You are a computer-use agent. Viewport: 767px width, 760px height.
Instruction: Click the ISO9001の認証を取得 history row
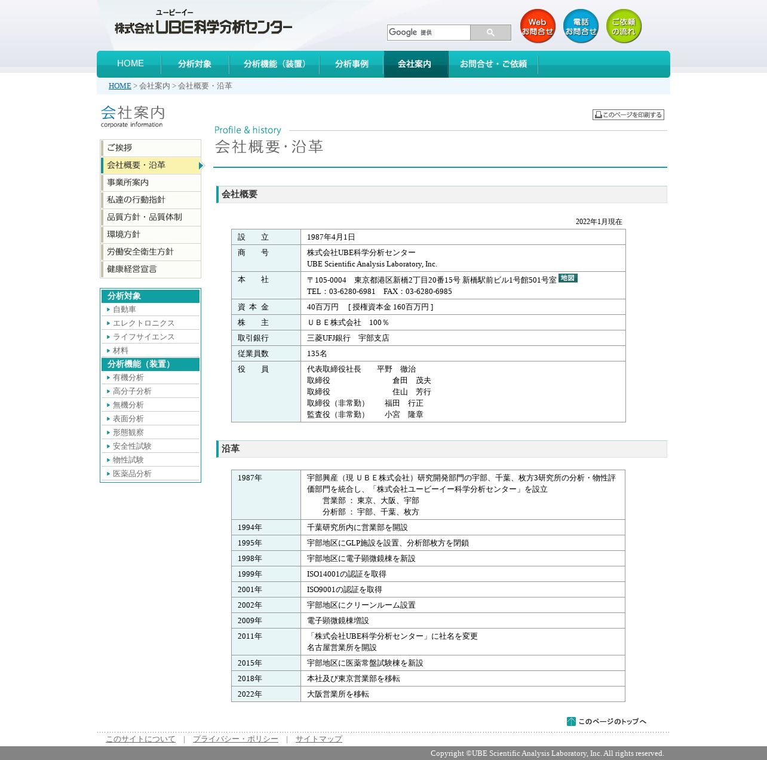pos(428,590)
